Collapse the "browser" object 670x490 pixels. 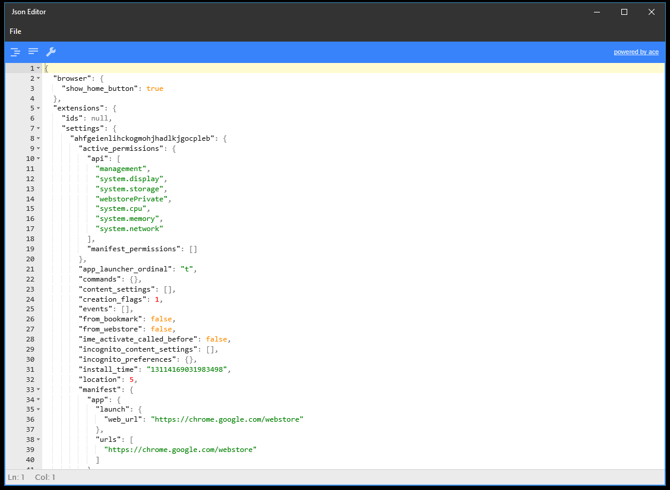click(x=39, y=78)
